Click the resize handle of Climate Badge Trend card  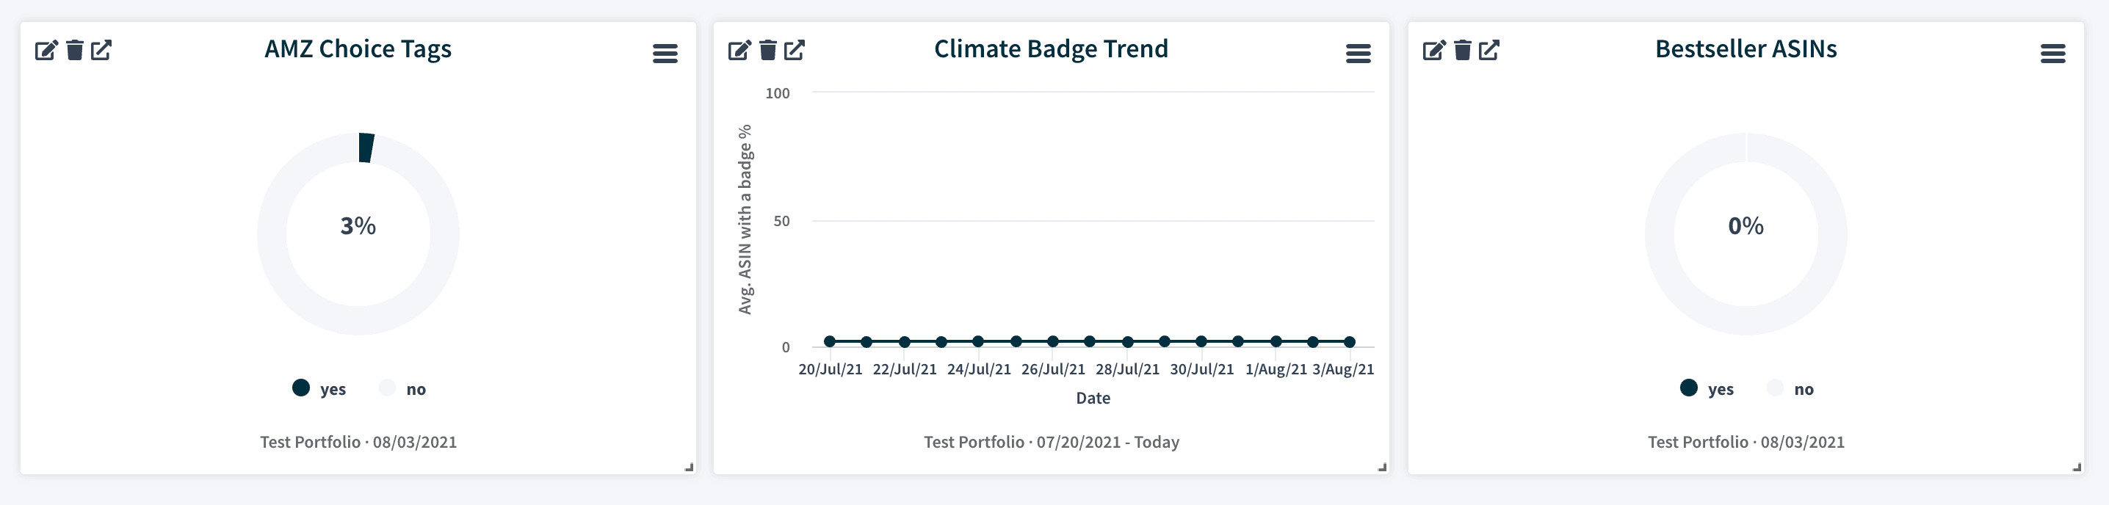[1382, 468]
